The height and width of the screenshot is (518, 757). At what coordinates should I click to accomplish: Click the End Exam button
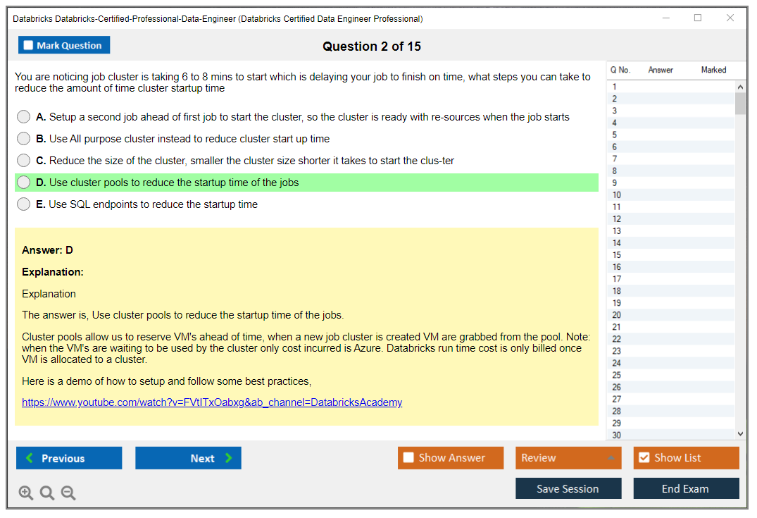(685, 488)
